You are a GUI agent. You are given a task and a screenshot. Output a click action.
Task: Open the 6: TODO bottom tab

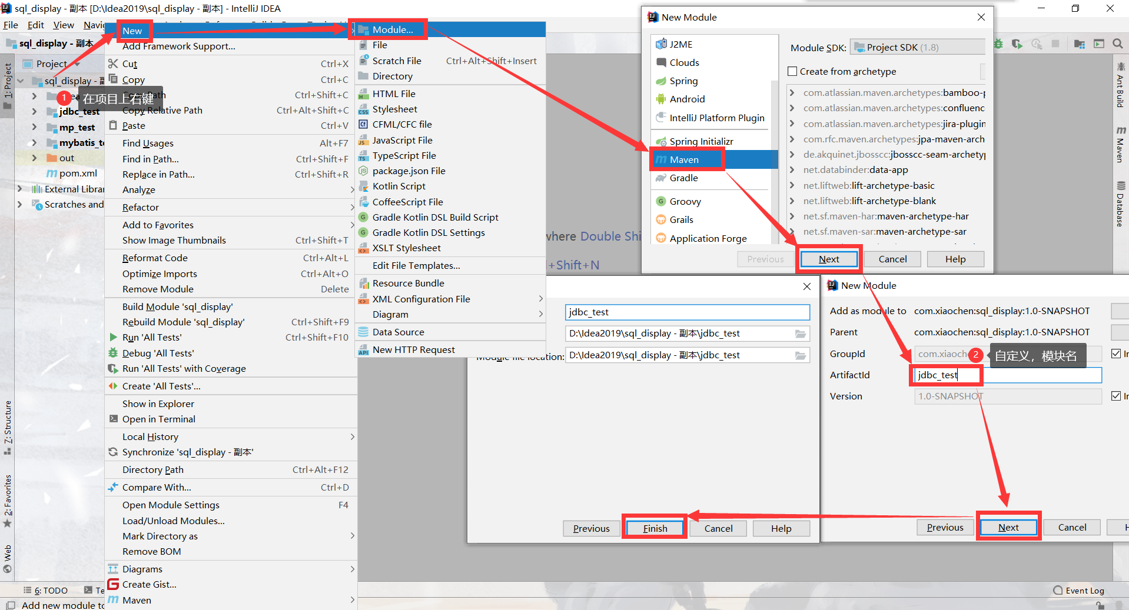[x=47, y=591]
